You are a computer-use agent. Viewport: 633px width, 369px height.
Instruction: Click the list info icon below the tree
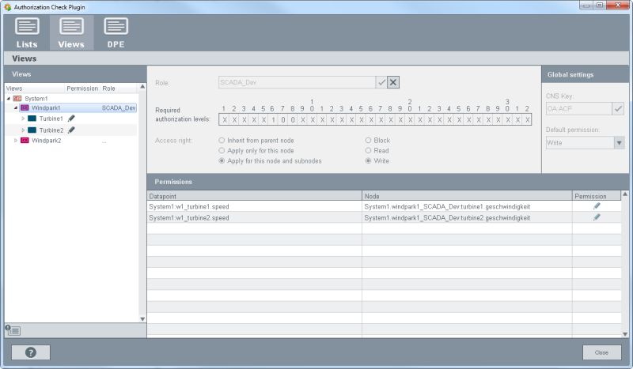[13, 329]
